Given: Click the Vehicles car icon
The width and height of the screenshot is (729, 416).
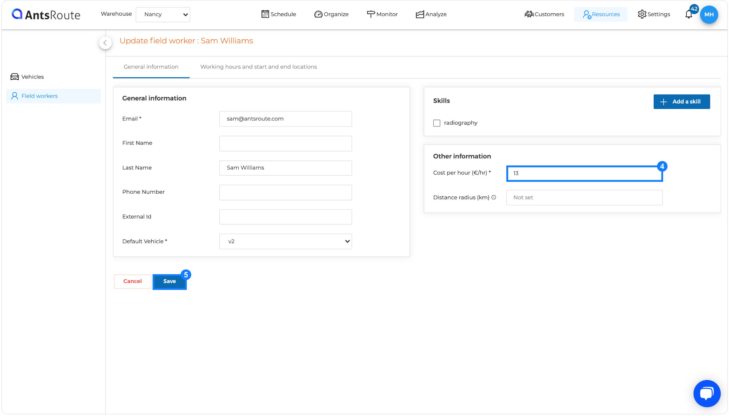Looking at the screenshot, I should [15, 77].
